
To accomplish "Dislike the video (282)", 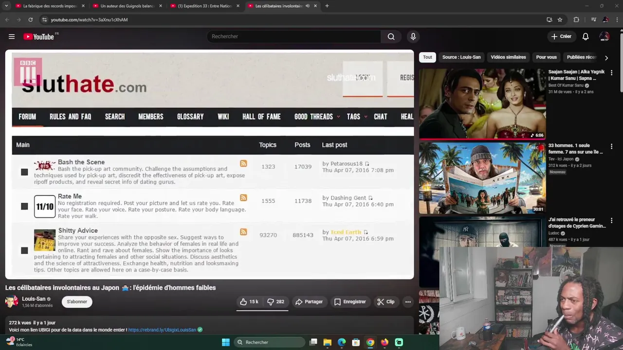I will pos(276,302).
